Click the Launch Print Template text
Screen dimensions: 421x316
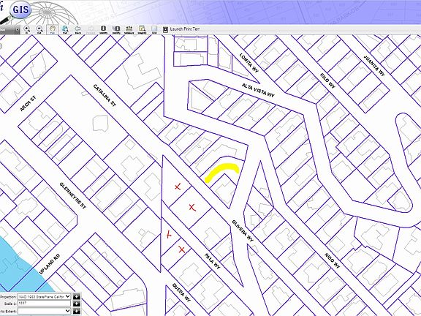[185, 29]
